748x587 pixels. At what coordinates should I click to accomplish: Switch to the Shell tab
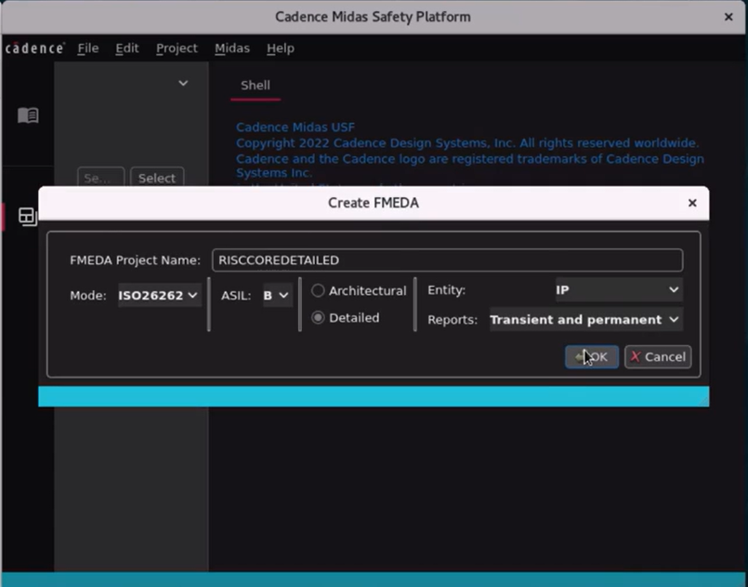tap(255, 85)
